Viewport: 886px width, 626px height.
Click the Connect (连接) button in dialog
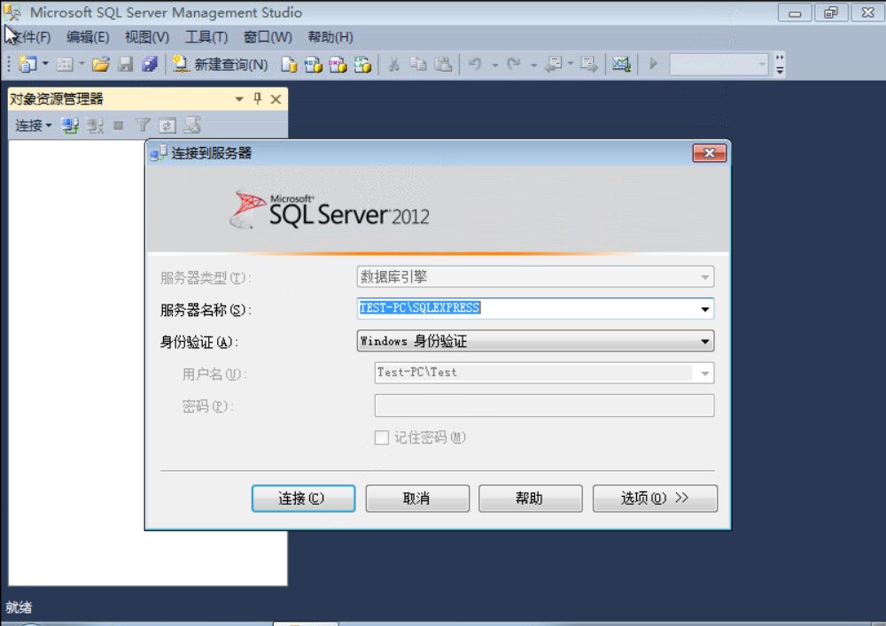303,498
